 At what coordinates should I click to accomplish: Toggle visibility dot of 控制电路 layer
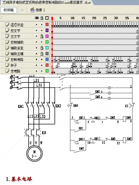pos(36,59)
